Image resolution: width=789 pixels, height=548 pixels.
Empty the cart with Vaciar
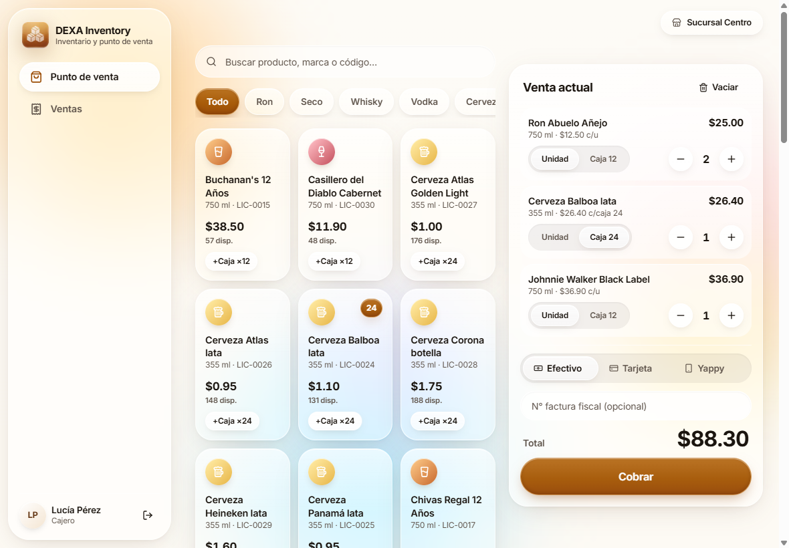tap(719, 88)
